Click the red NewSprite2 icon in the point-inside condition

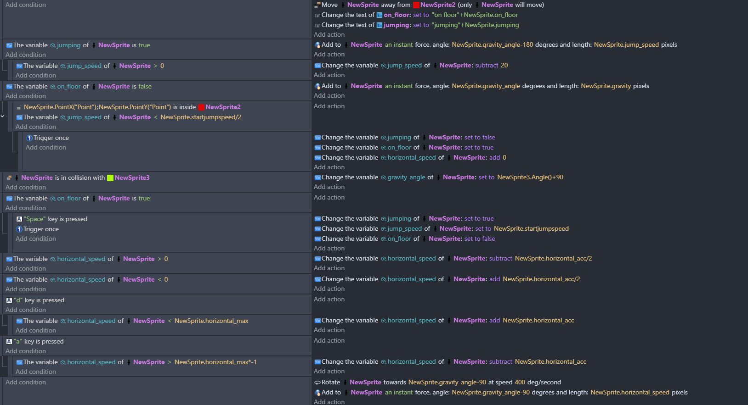(201, 107)
